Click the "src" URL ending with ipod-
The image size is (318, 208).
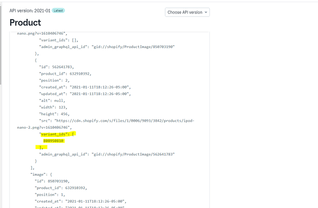117,121
